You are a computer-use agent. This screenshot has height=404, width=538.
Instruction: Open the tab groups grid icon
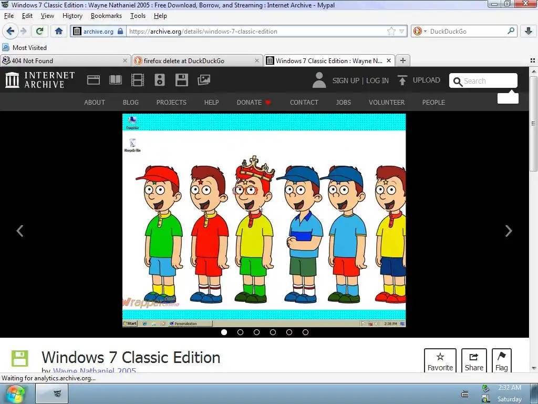[x=533, y=61]
